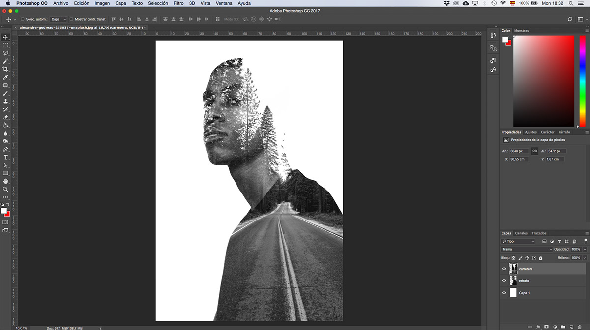Image resolution: width=590 pixels, height=330 pixels.
Task: Open the layer styles fx menu
Action: [538, 327]
